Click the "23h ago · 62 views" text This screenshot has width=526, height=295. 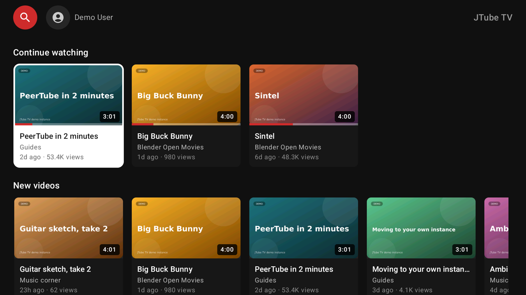point(48,290)
